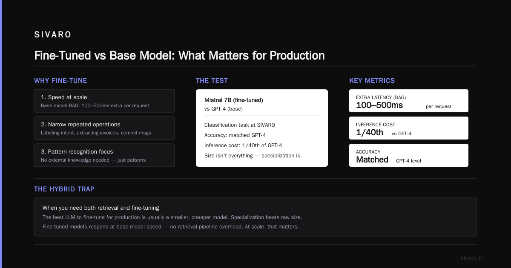Click the Pattern recognition focus card
Viewport: 511px width, 268px height.
coord(104,155)
